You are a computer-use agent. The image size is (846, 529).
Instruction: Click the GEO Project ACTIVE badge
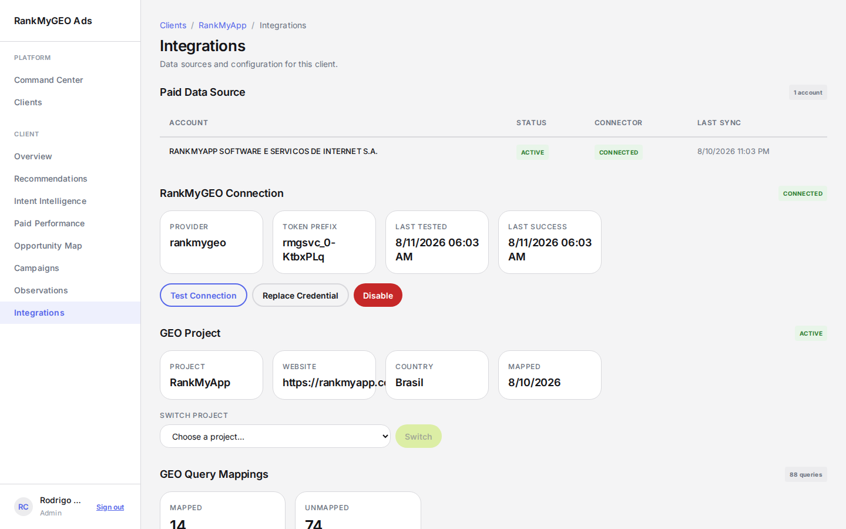[x=811, y=333]
